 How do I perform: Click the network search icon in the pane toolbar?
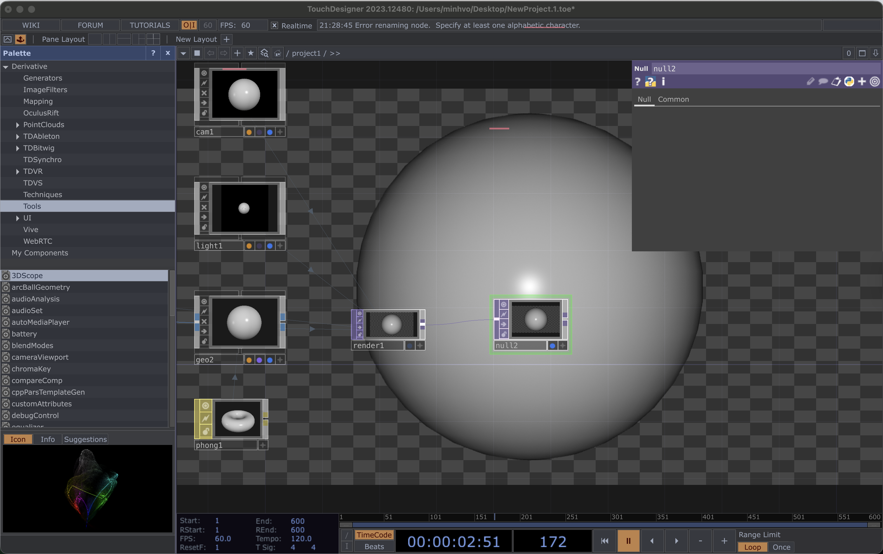point(264,53)
